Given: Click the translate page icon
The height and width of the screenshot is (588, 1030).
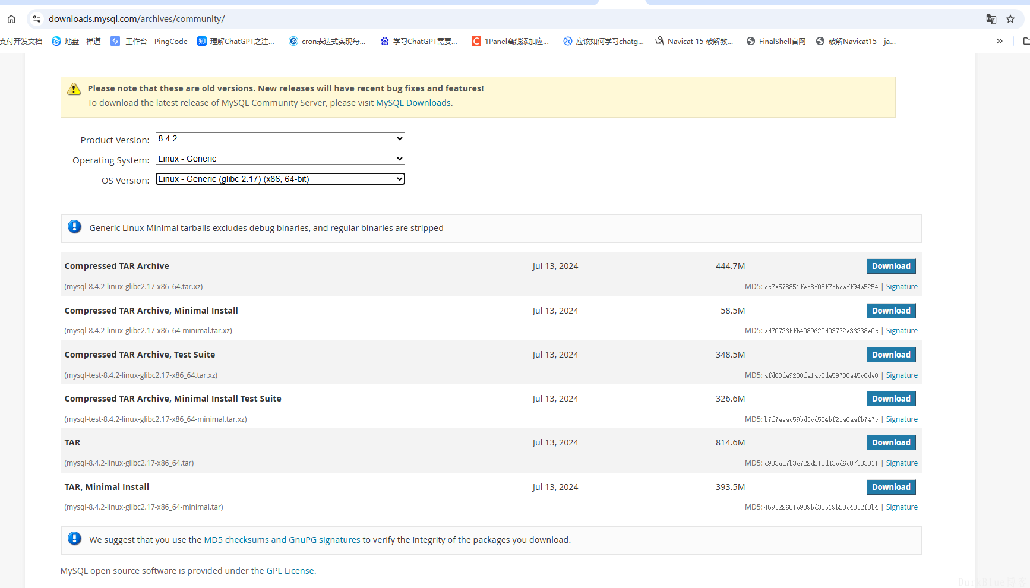Looking at the screenshot, I should (x=991, y=19).
